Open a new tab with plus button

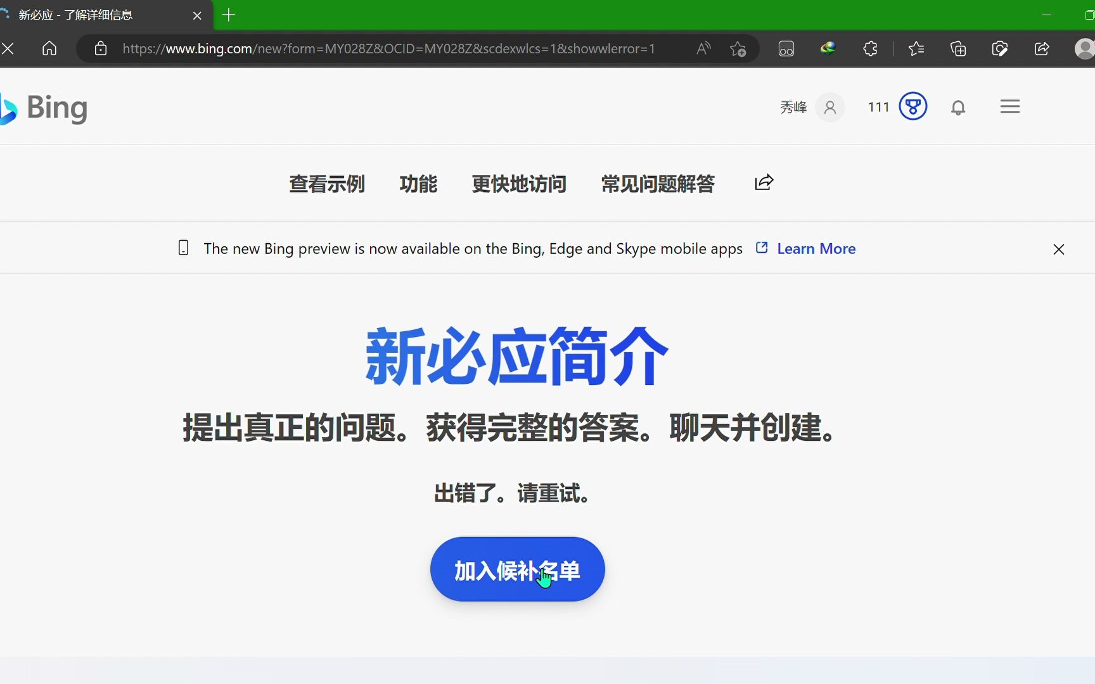coord(229,15)
